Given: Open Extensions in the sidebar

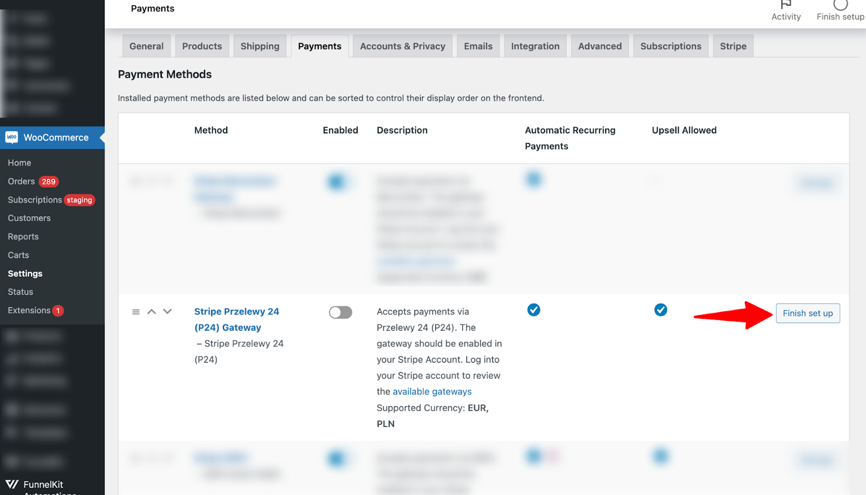Looking at the screenshot, I should (x=29, y=310).
